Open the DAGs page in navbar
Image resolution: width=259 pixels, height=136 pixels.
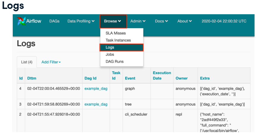pos(54,21)
